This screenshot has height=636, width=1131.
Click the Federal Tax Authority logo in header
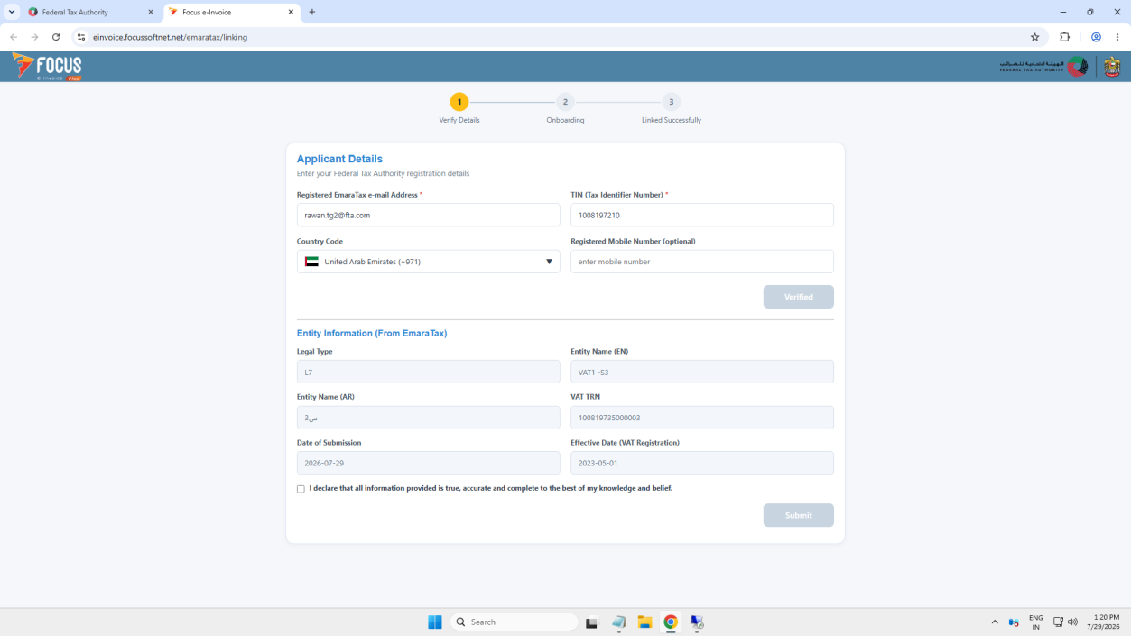(x=1043, y=67)
